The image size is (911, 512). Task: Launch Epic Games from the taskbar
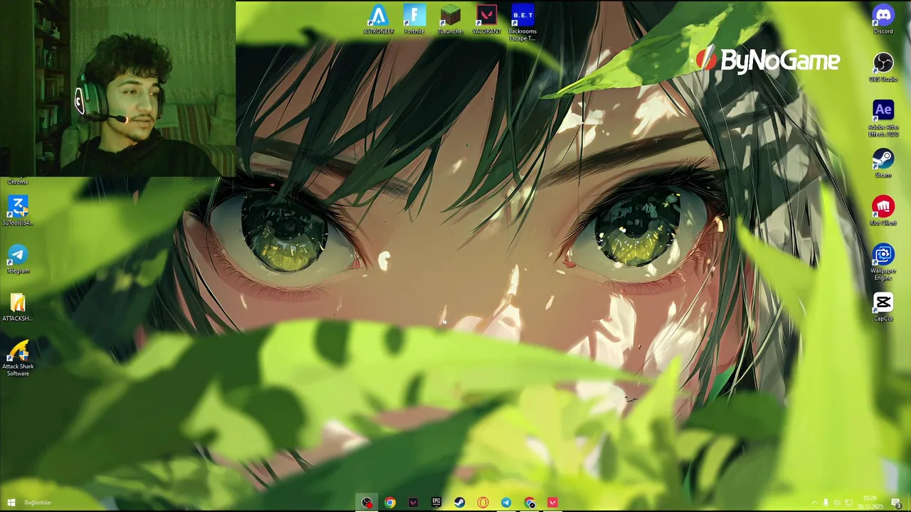436,503
